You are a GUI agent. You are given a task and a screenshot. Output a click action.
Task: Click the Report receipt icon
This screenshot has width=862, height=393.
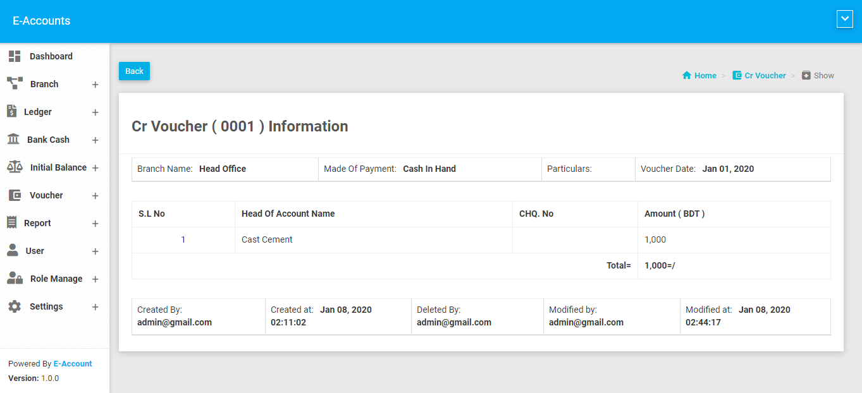(x=11, y=222)
